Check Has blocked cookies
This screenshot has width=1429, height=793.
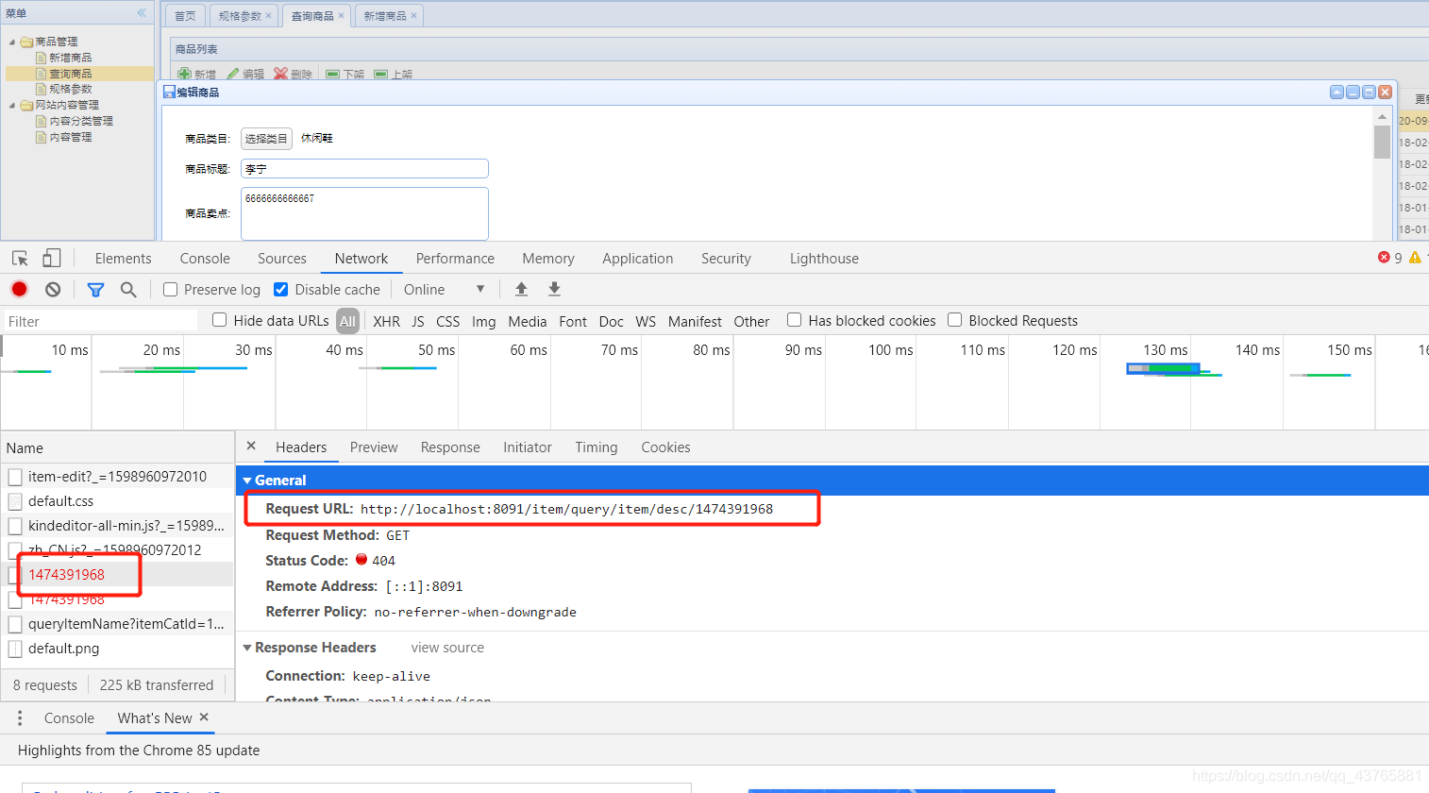(795, 320)
